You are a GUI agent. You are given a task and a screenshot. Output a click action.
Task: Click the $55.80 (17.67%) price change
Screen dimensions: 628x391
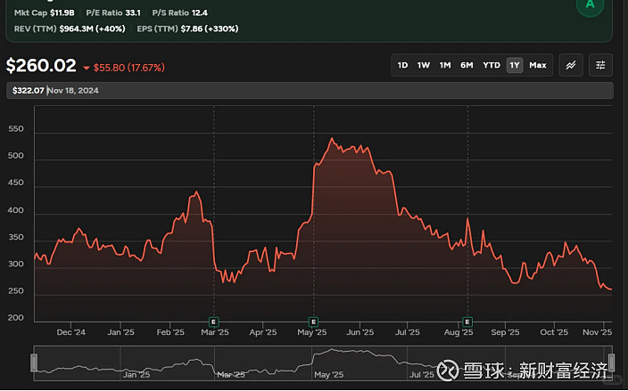129,68
